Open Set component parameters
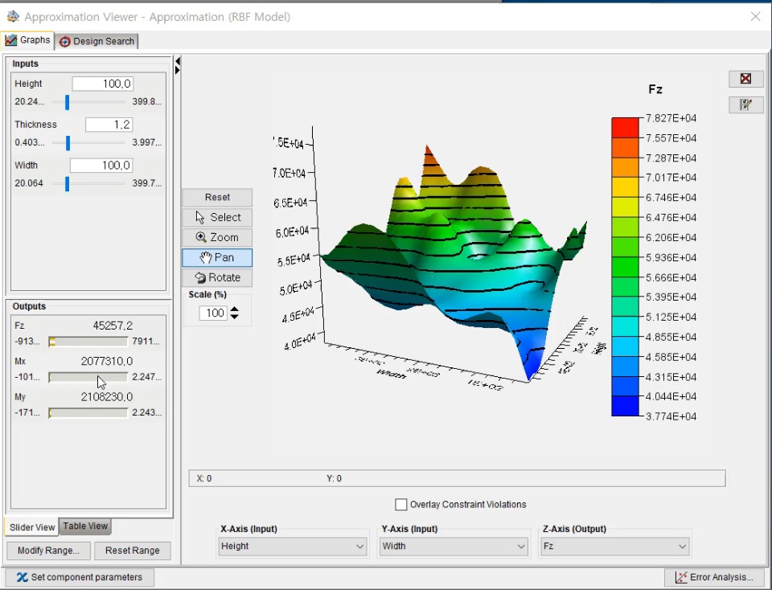Screen dimensions: 772x590 (80, 577)
